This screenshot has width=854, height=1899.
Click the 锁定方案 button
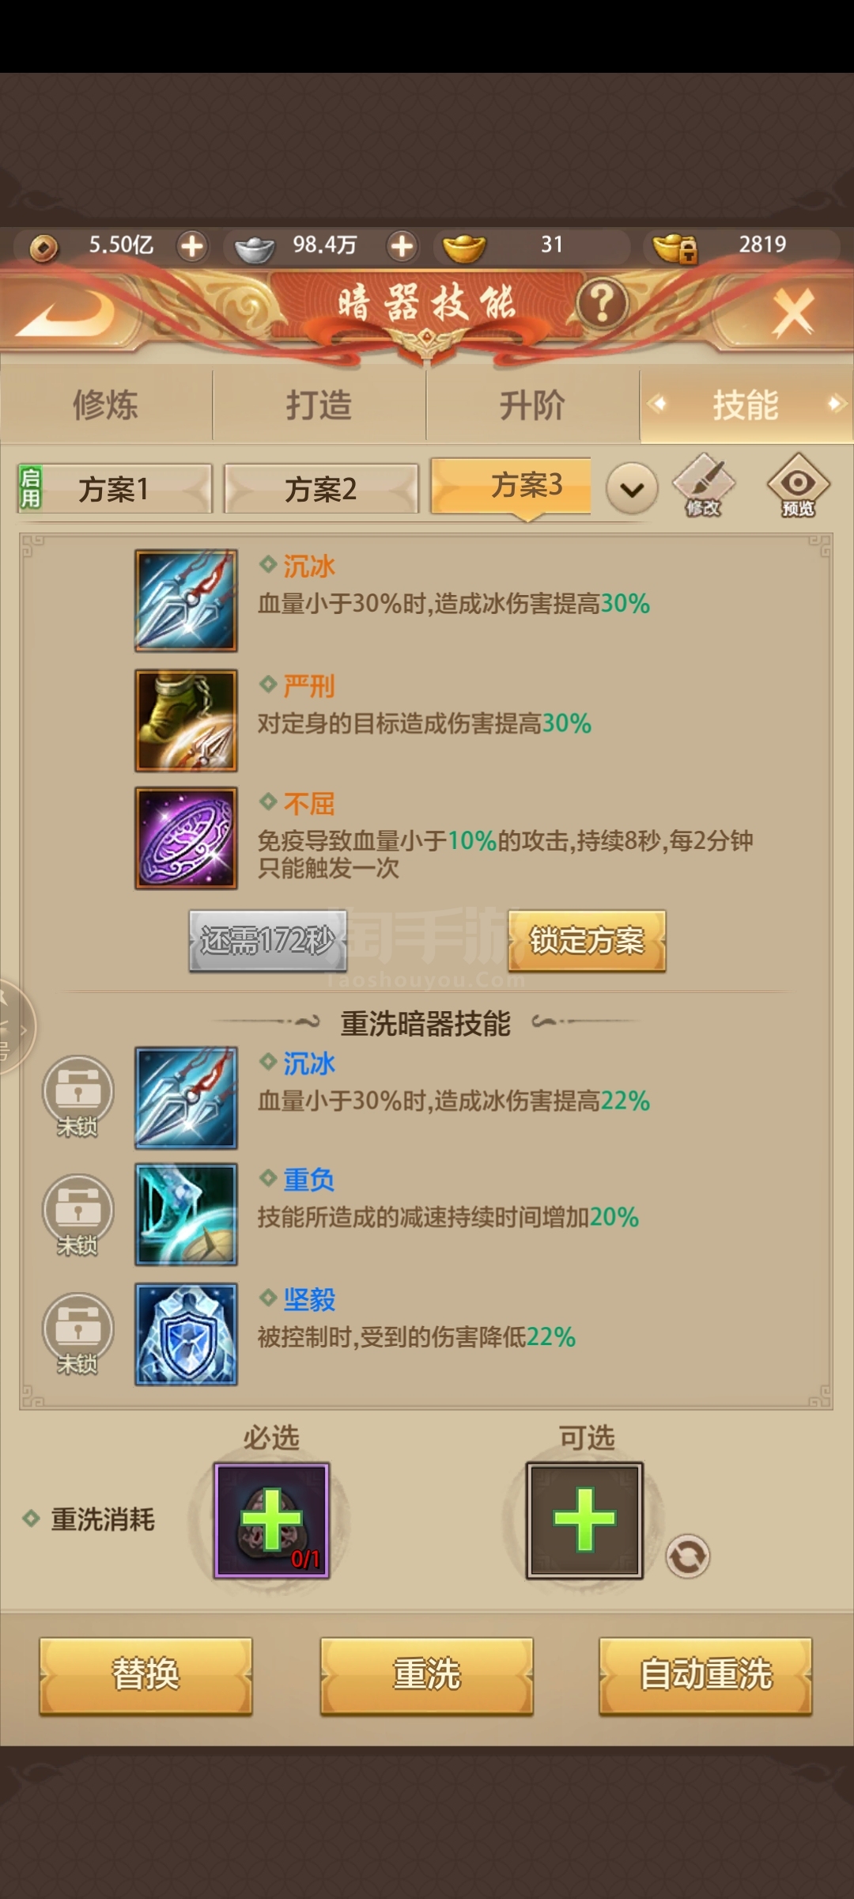point(587,941)
